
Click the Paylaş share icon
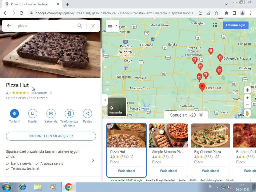[x=87, y=113]
